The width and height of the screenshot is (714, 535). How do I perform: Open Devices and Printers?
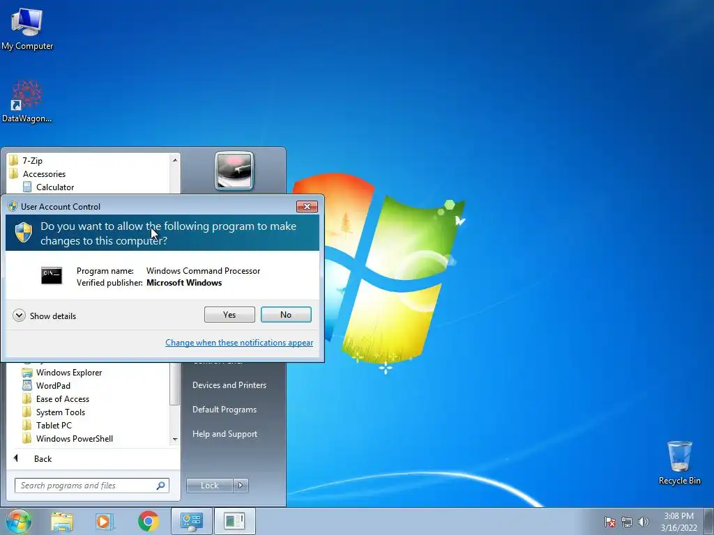tap(229, 385)
